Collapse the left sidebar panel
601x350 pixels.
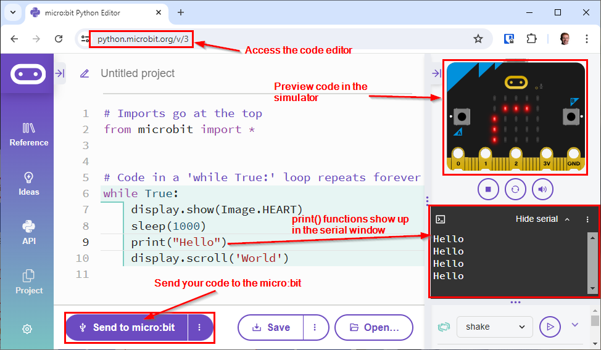(60, 73)
